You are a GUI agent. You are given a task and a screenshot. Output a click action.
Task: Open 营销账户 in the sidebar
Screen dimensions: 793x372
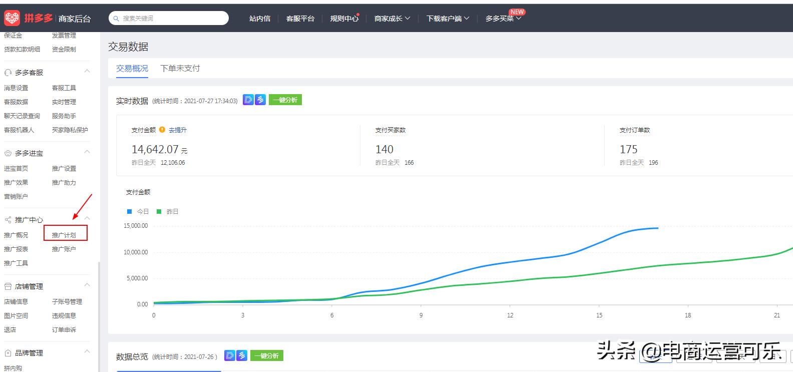pos(16,196)
